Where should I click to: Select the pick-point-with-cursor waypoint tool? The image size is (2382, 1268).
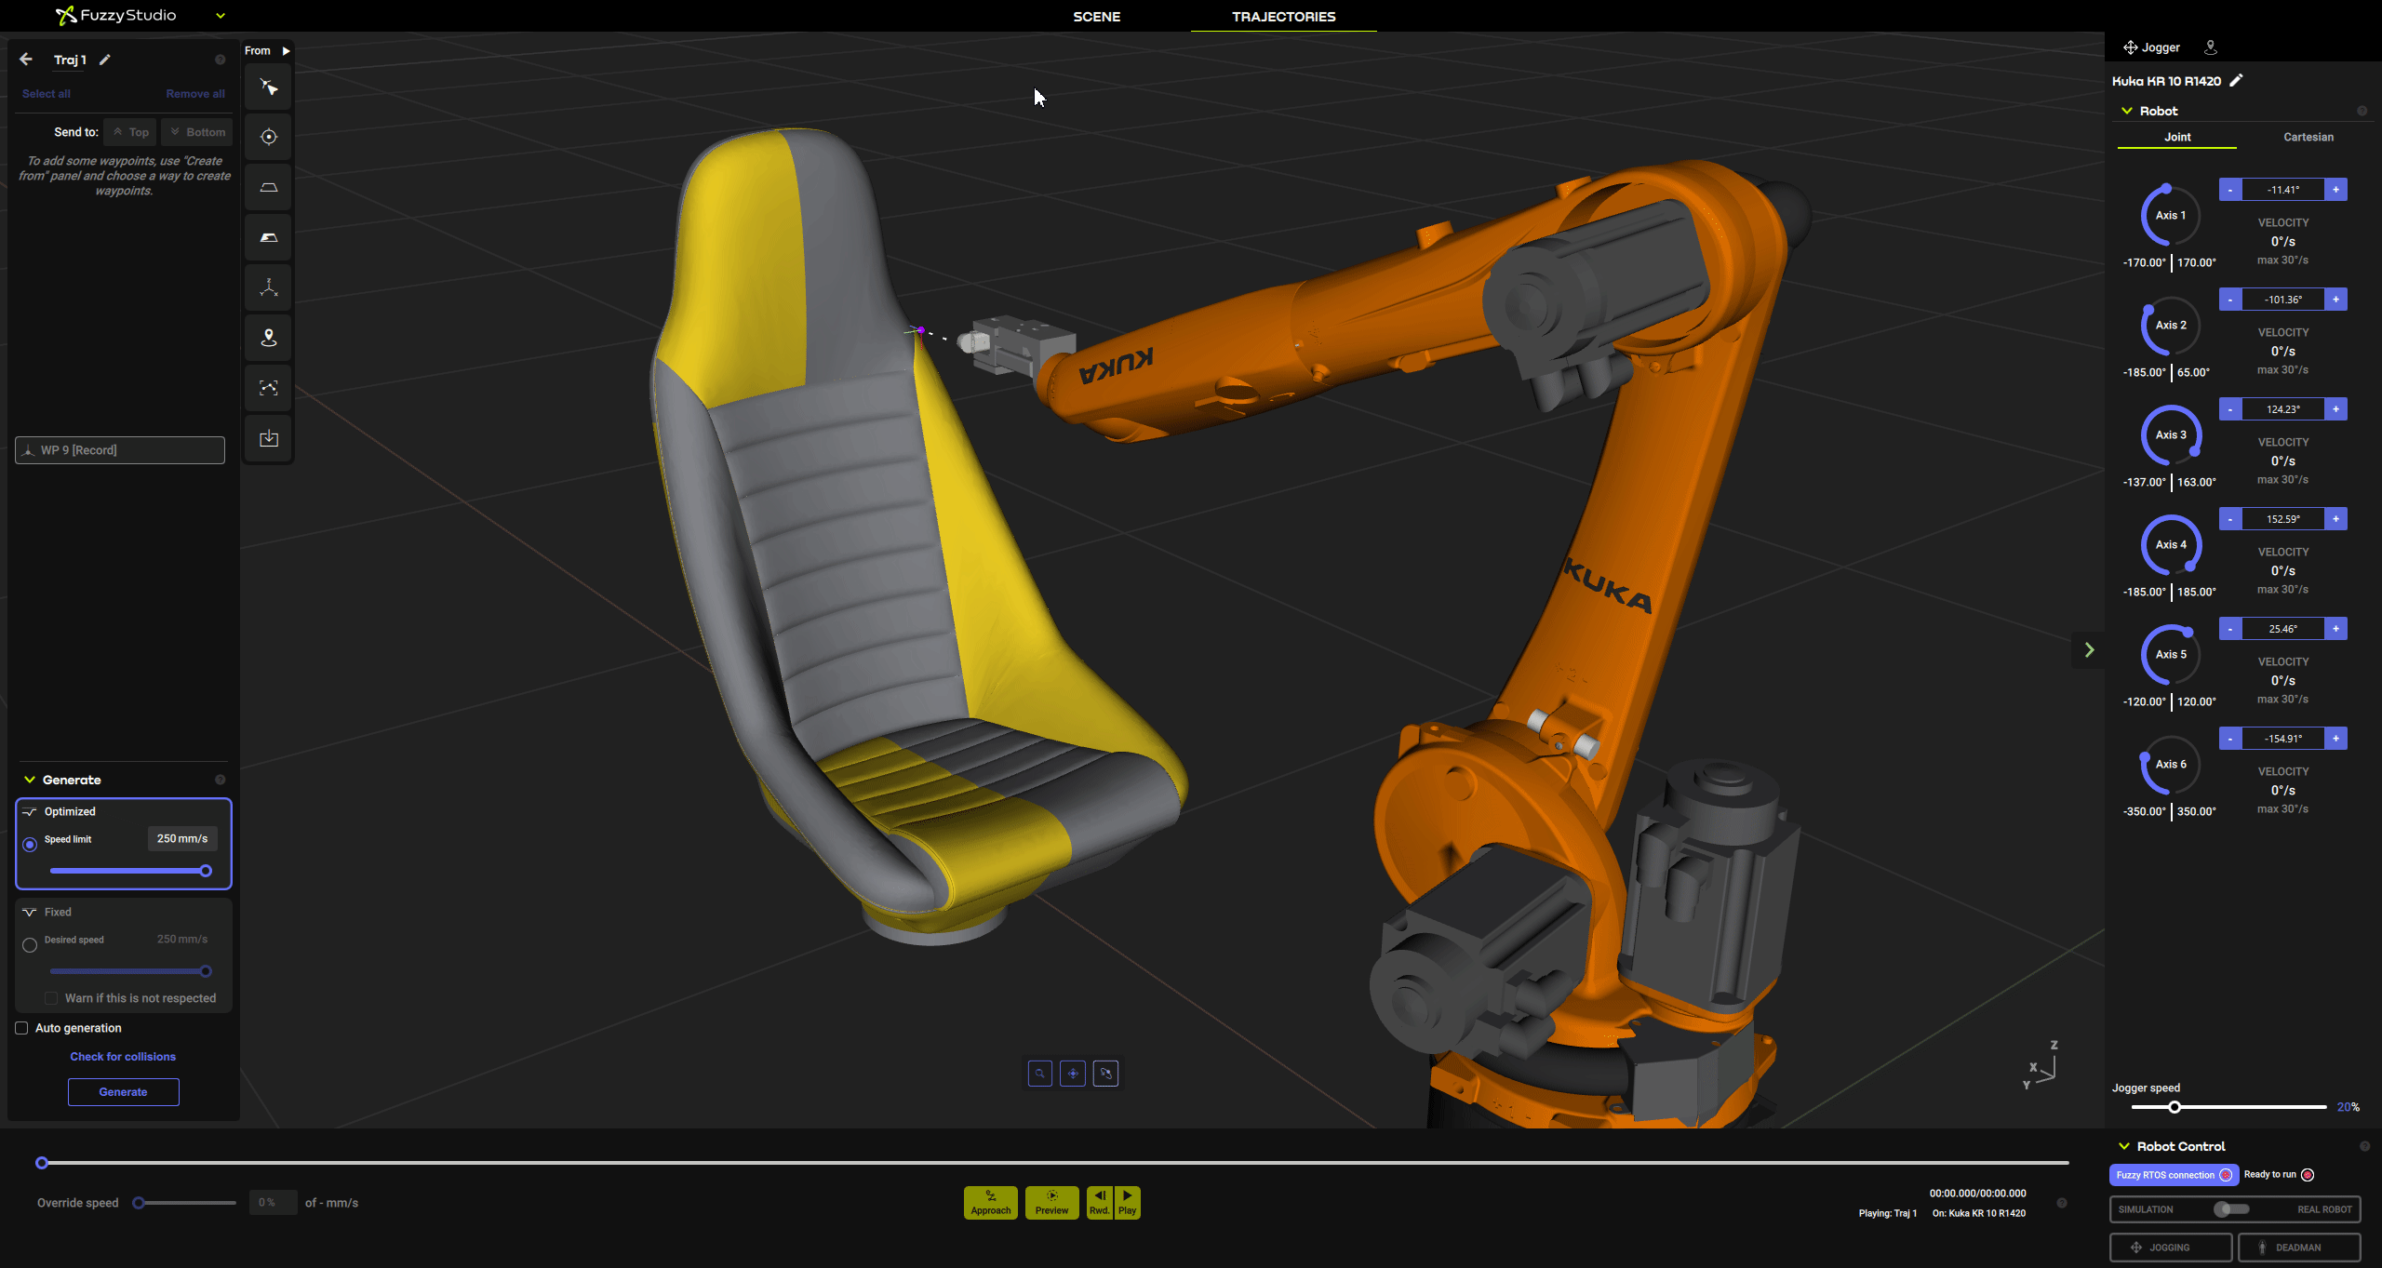(x=269, y=87)
